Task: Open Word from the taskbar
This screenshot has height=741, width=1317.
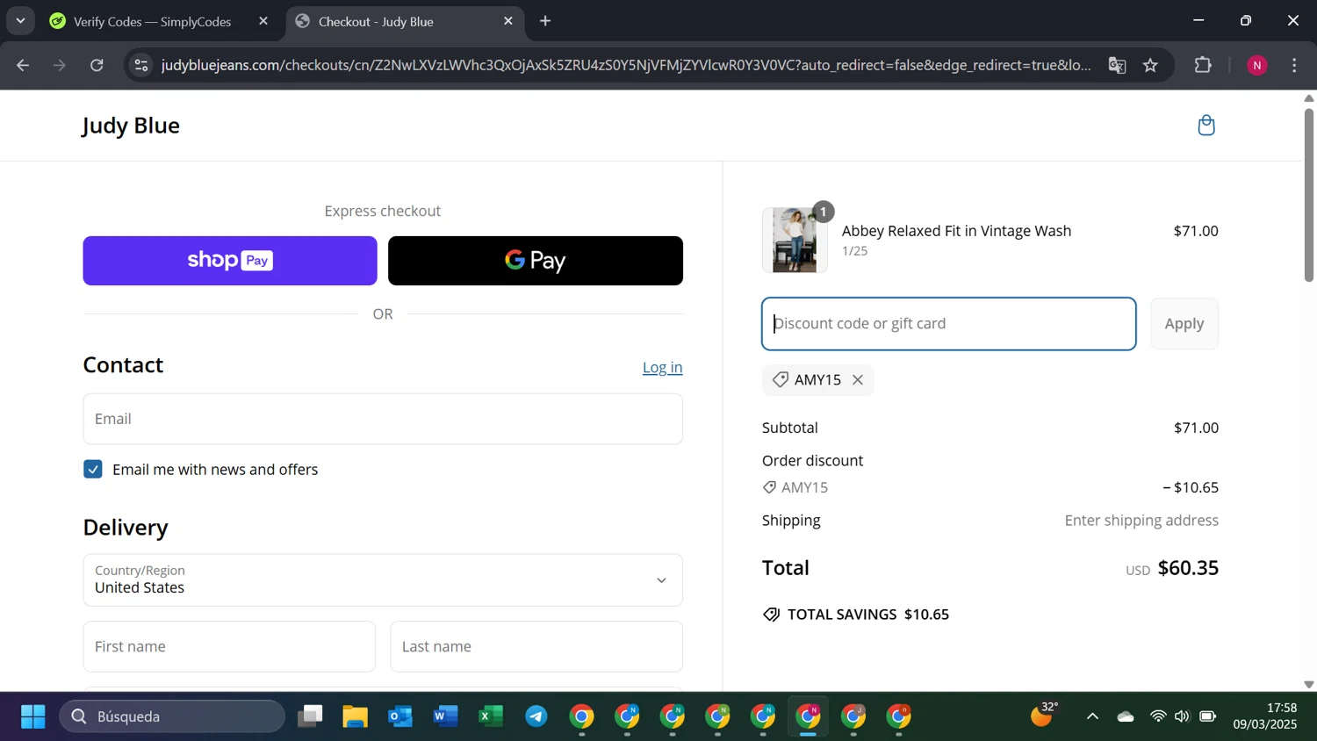Action: (446, 717)
